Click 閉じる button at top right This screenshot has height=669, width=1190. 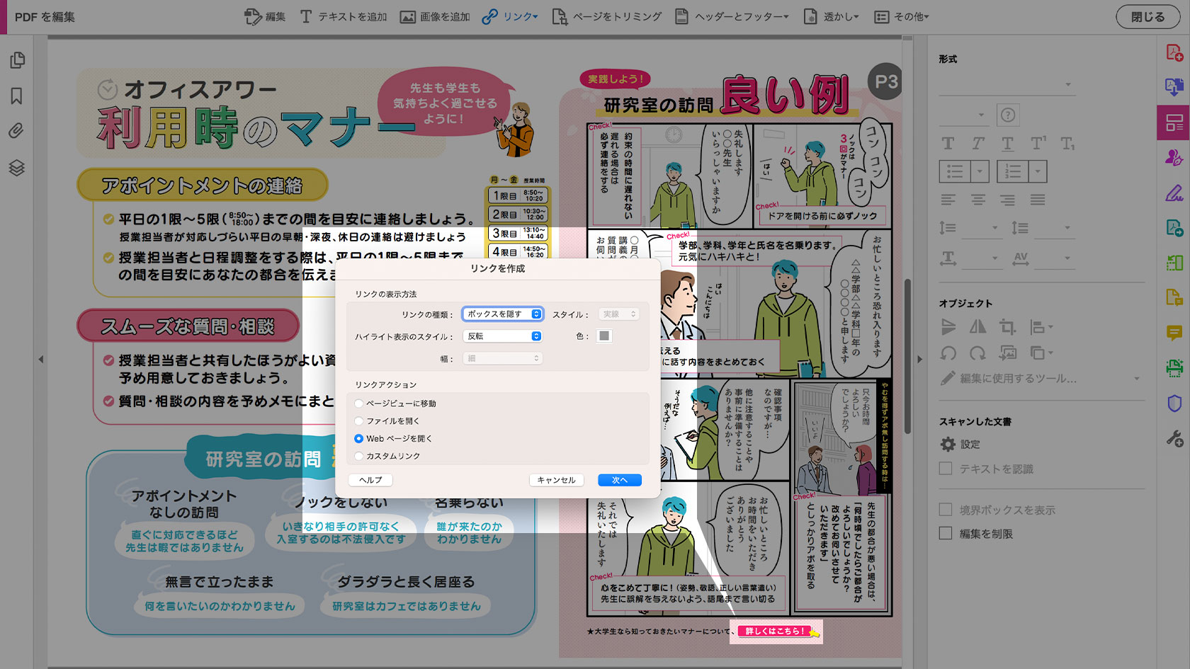pyautogui.click(x=1147, y=16)
